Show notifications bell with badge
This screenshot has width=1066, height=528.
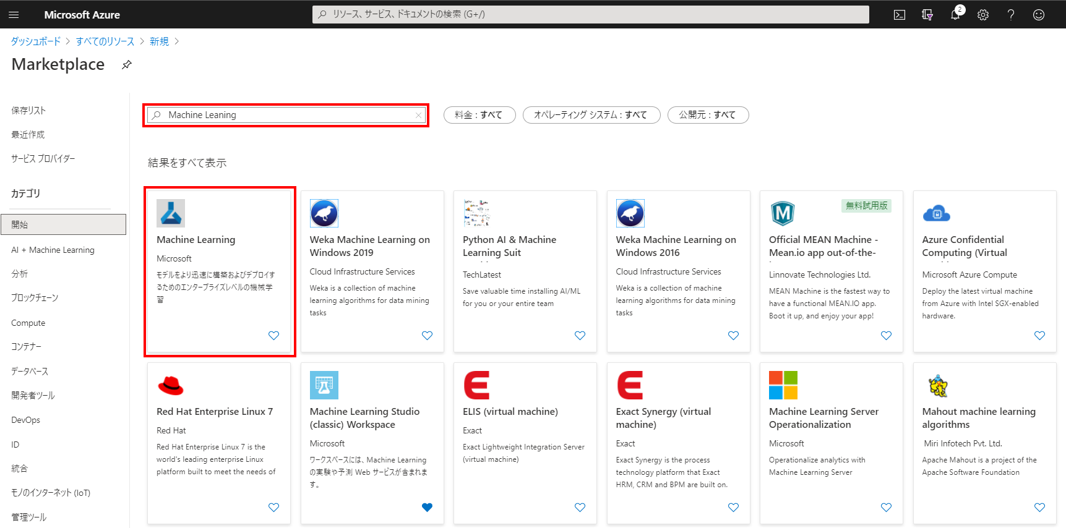955,14
